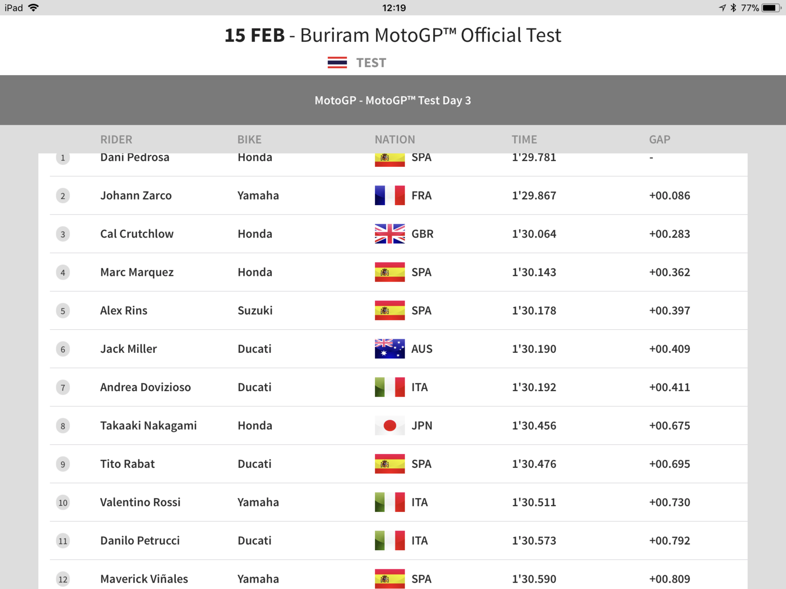
Task: Tap the Japan flag for Takaaki Nakagami
Action: (390, 426)
